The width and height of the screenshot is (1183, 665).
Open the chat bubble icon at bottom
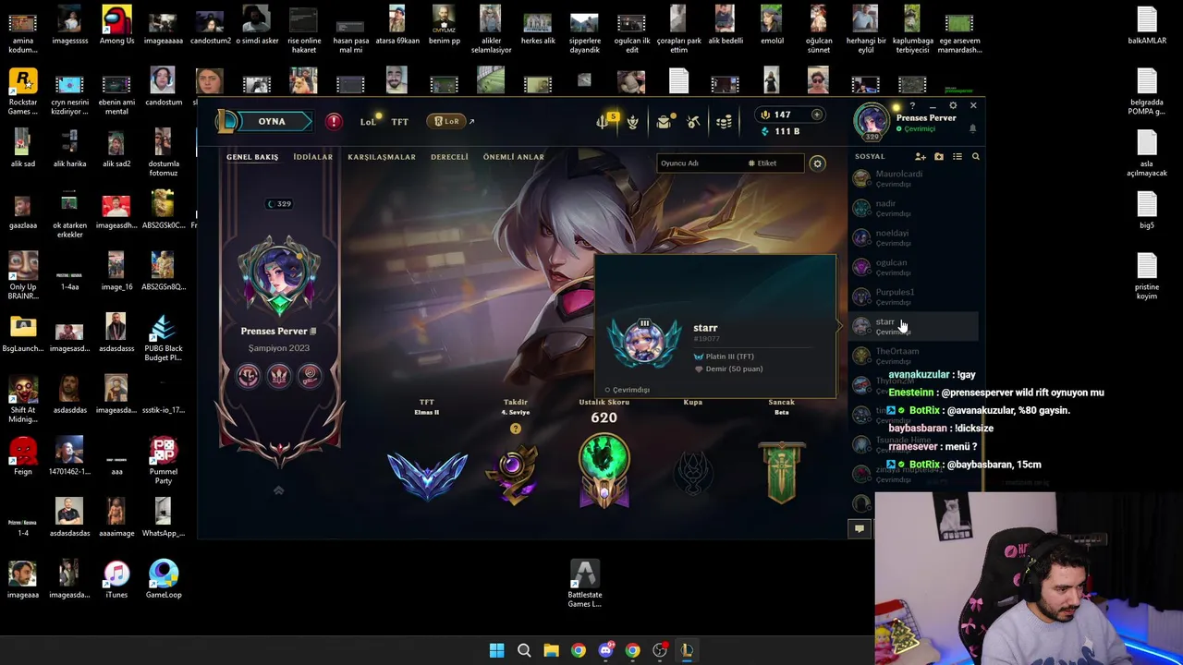click(859, 528)
